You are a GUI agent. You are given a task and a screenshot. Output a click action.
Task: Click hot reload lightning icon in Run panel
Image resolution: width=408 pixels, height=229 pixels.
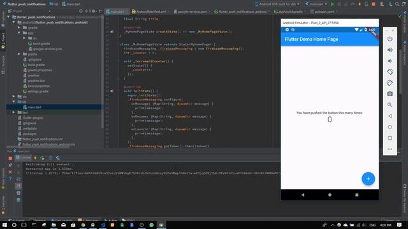tap(35, 158)
